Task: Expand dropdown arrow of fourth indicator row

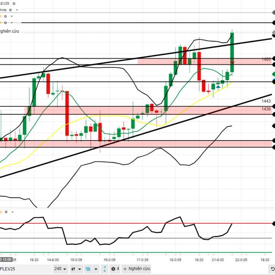Action: pyautogui.click(x=12, y=22)
